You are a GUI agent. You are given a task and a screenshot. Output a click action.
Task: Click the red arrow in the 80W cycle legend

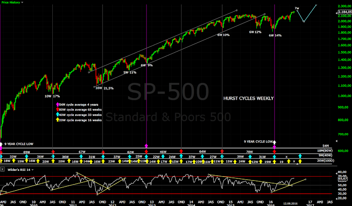[x=58, y=110]
